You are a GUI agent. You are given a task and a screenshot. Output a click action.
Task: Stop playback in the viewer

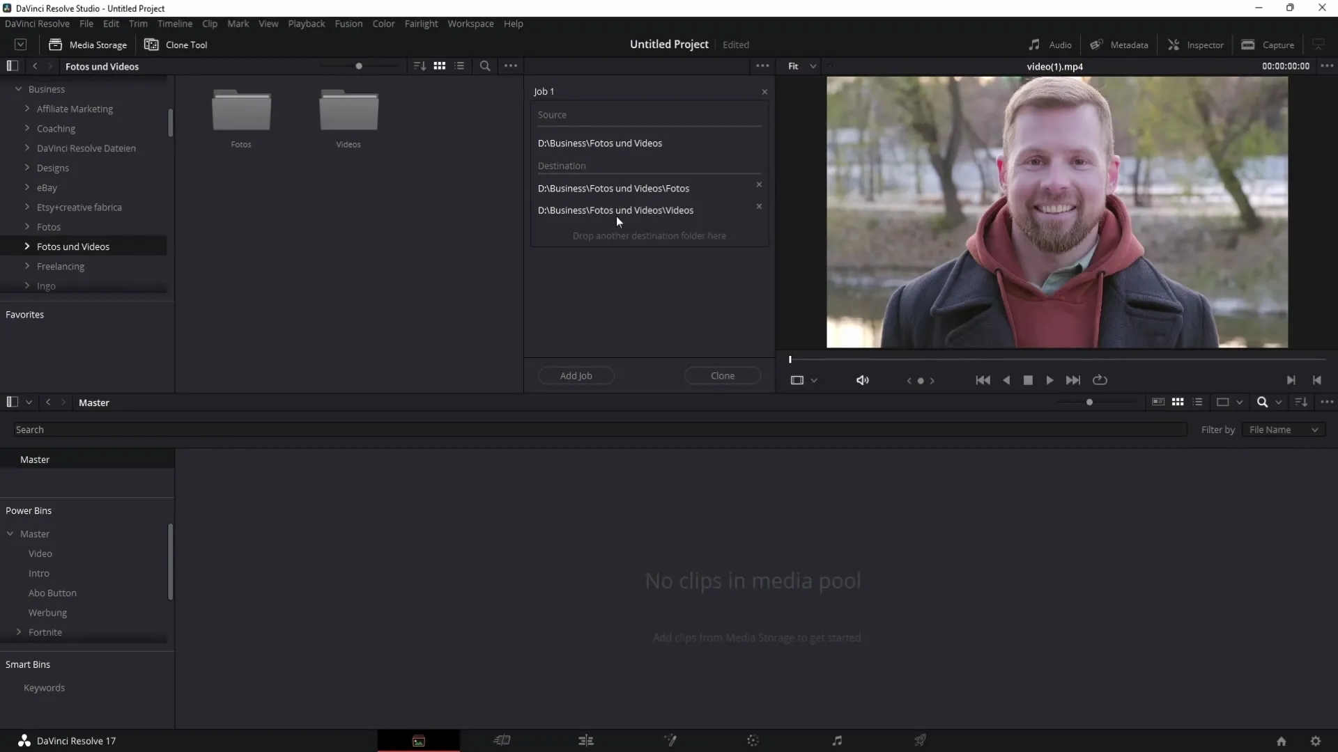click(x=1028, y=380)
